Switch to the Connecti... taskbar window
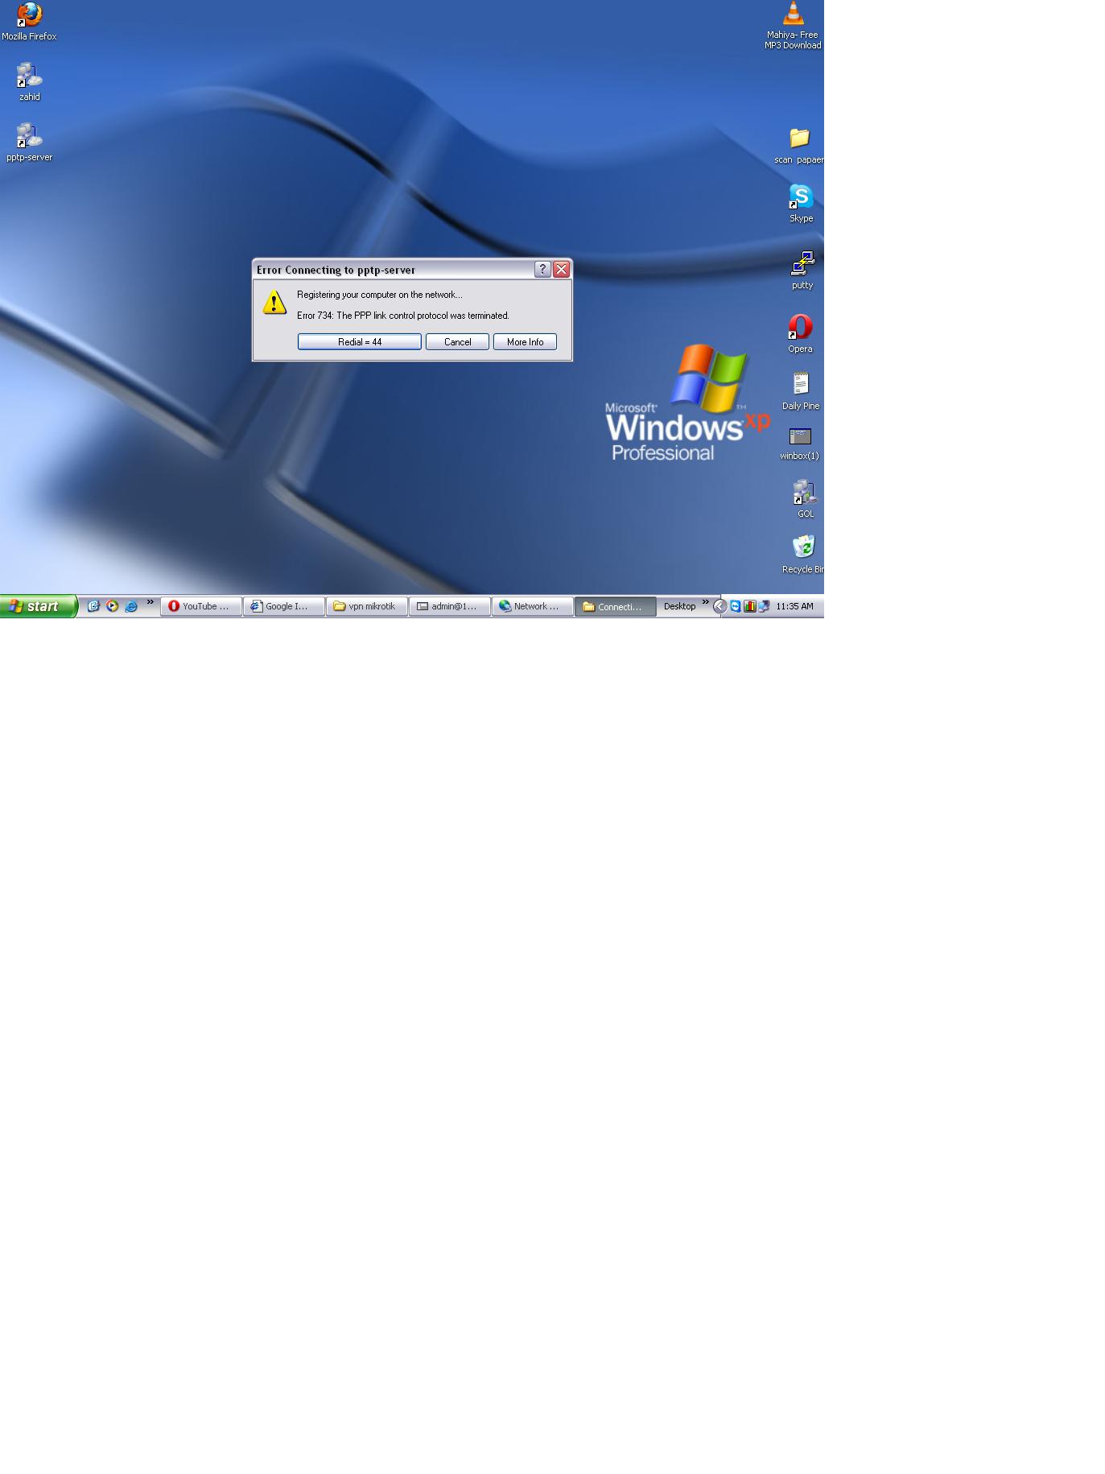1105x1474 pixels. [x=616, y=606]
